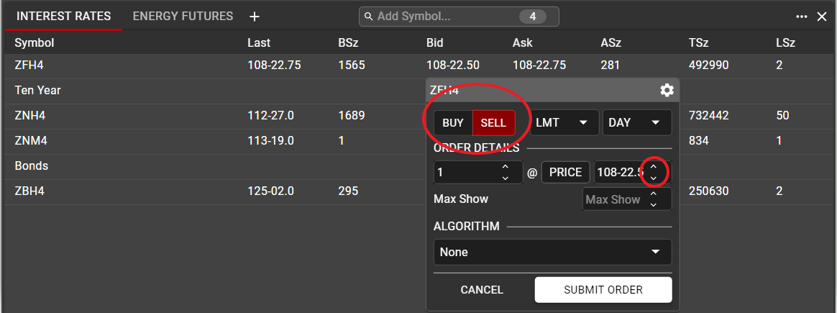Screen dimensions: 837x313
Task: Increase Max Show with up arrow
Action: 653,194
